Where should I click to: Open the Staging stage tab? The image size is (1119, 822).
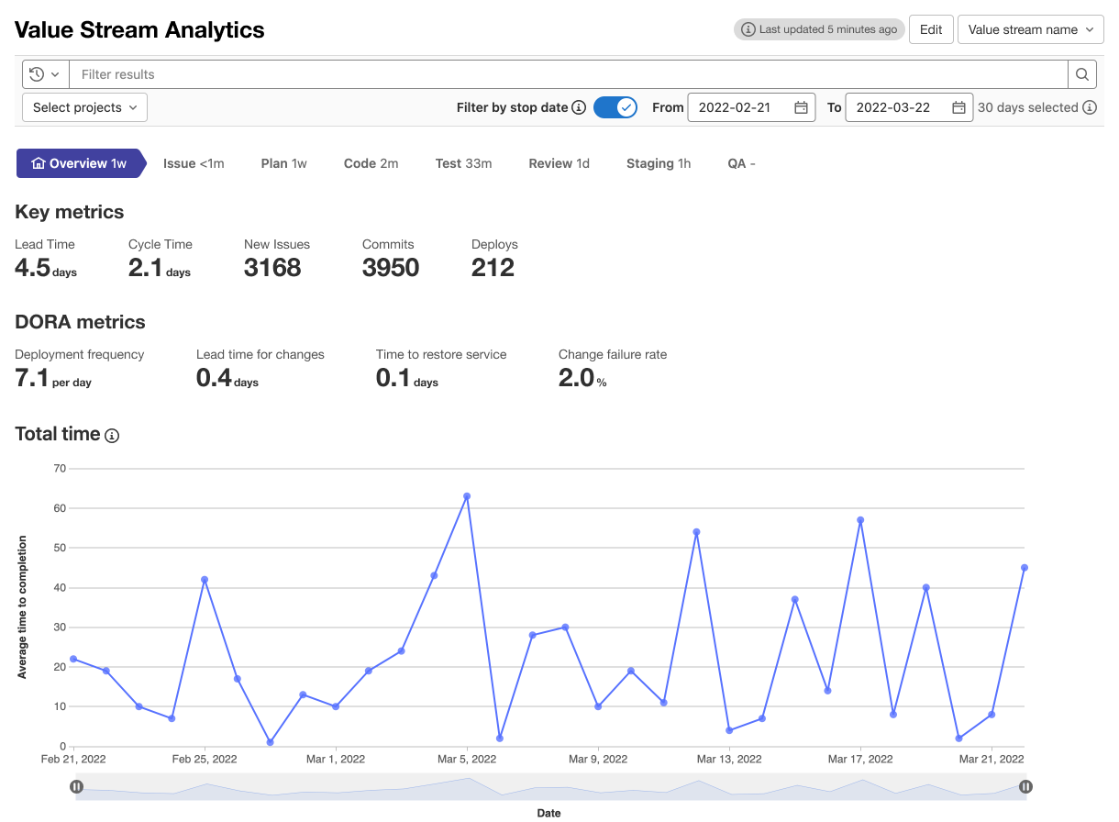coord(659,163)
